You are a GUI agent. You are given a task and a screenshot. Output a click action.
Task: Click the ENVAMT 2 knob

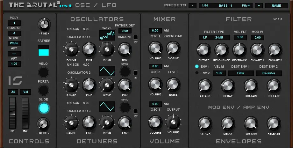(x=275, y=50)
